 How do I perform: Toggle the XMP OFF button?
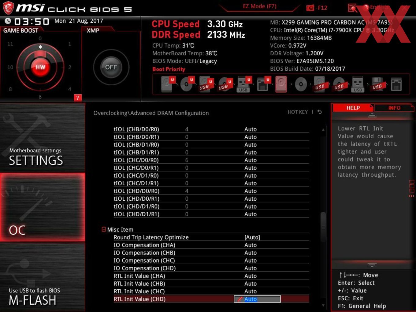click(111, 67)
